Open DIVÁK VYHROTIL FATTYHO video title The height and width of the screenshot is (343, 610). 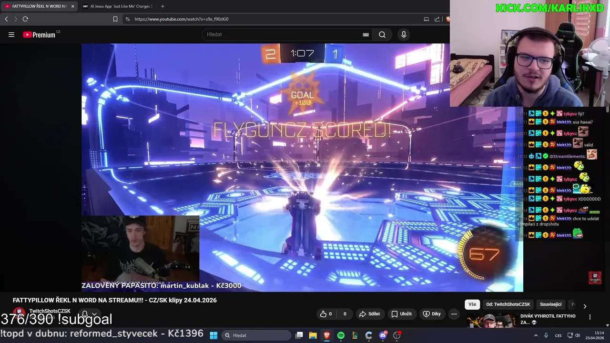coord(548,319)
